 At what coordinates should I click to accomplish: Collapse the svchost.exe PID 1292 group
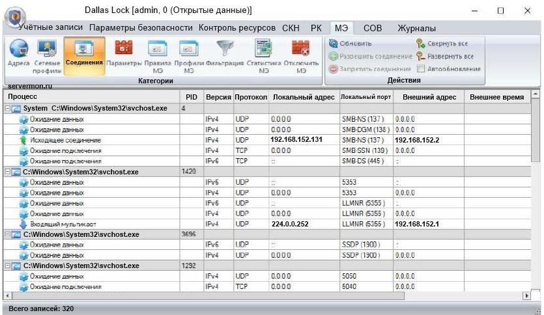pyautogui.click(x=7, y=266)
